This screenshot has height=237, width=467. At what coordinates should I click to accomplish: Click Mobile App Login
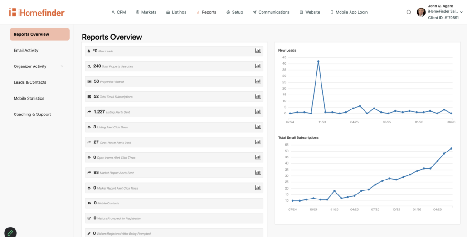click(x=349, y=12)
